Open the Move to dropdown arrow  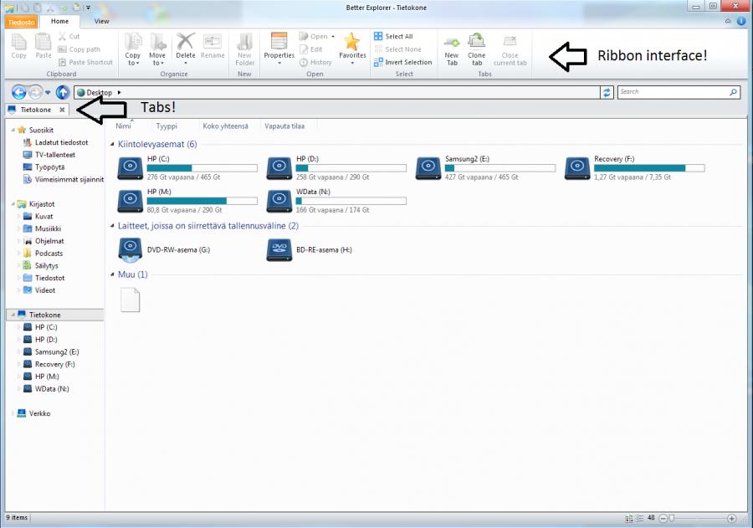[158, 64]
